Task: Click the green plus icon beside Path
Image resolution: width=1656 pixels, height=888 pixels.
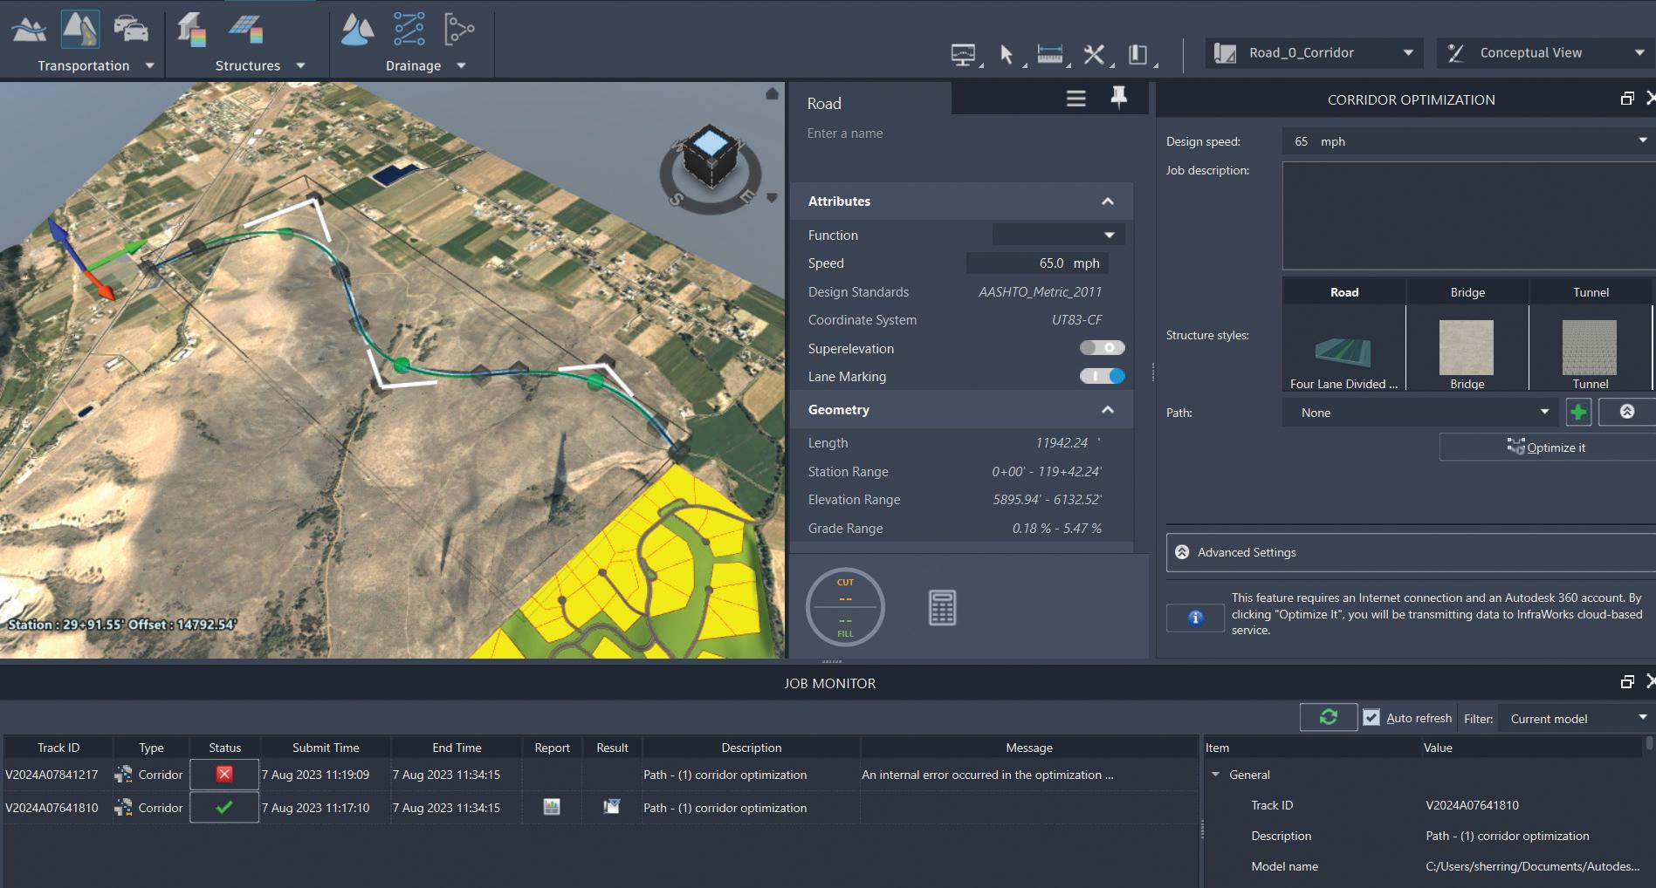Action: (1577, 412)
